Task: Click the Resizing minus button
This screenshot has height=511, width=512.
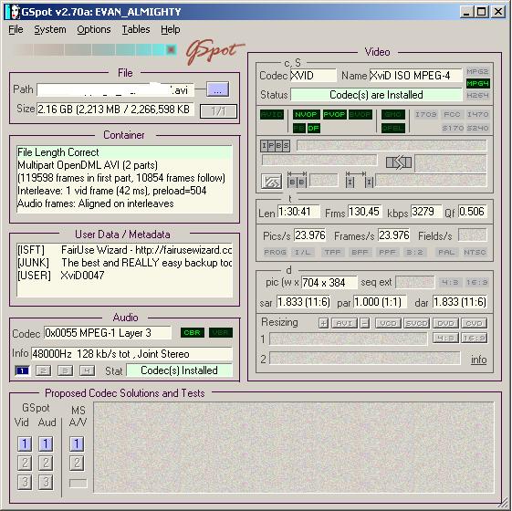Action: [365, 323]
